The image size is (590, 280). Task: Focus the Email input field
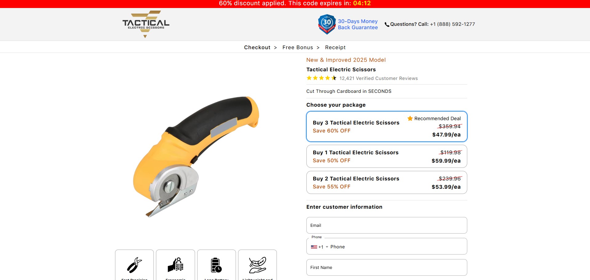(387, 225)
